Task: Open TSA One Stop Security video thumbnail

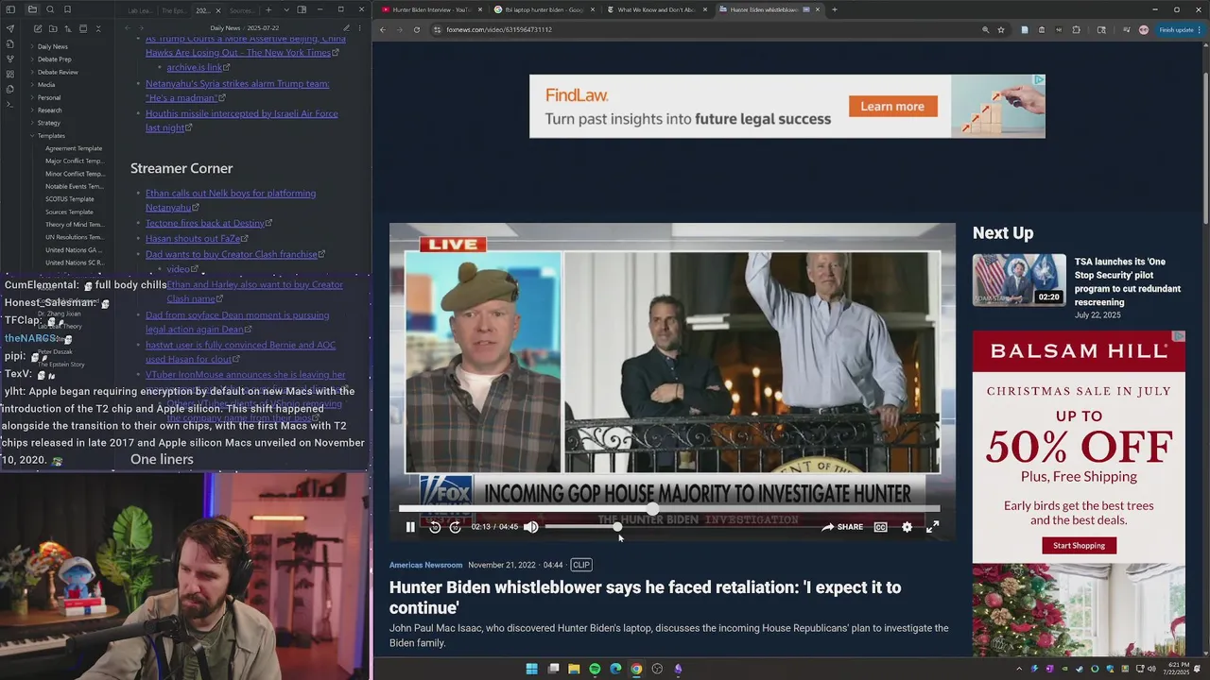Action: point(1019,280)
